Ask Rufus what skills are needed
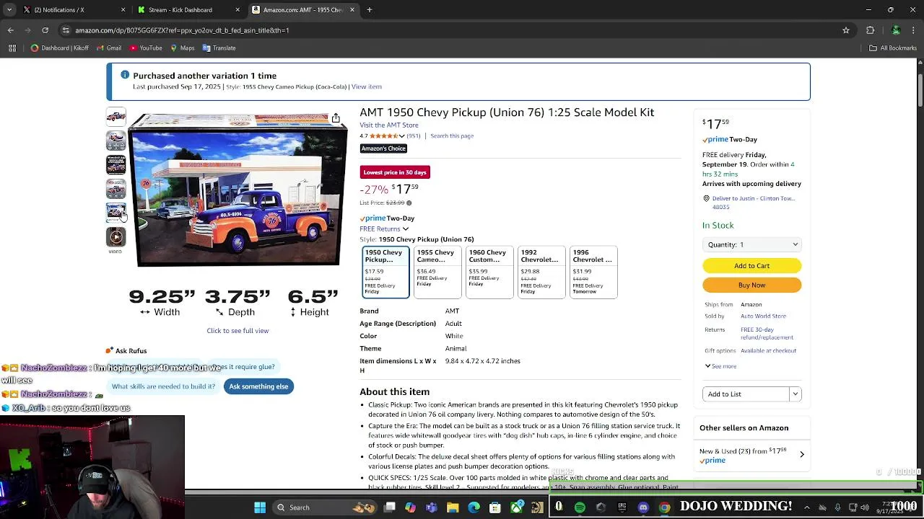 163,386
